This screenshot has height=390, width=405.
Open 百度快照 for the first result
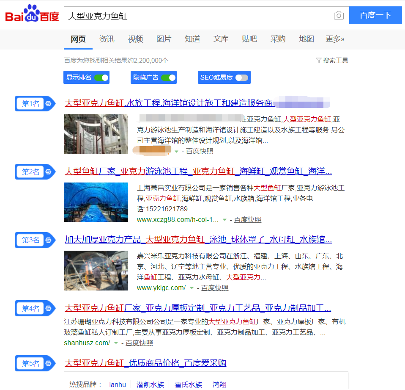(200, 152)
